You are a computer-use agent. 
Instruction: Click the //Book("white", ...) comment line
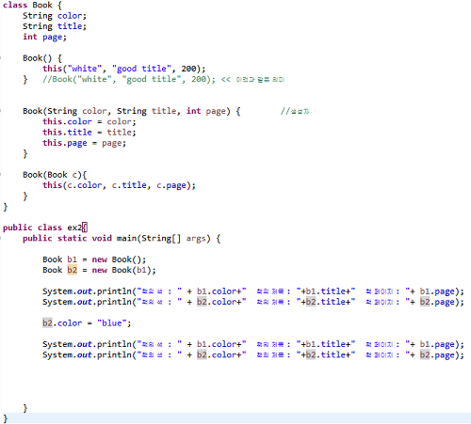[x=163, y=79]
